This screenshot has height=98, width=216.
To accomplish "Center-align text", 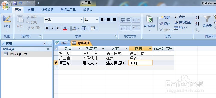I will 108,19.
